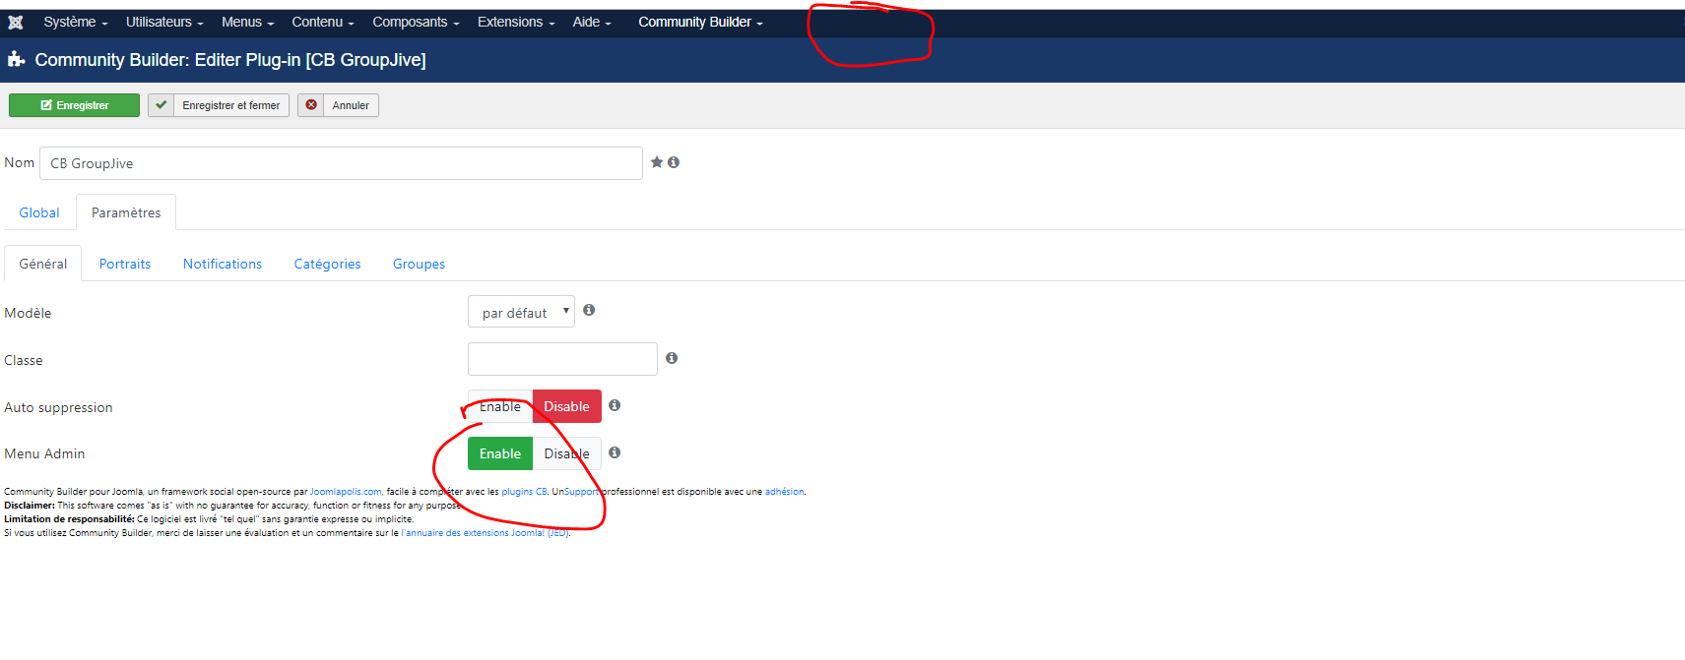Viewport: 1685px width, 660px height.
Task: Expand the Contenu menu
Action: 323,22
